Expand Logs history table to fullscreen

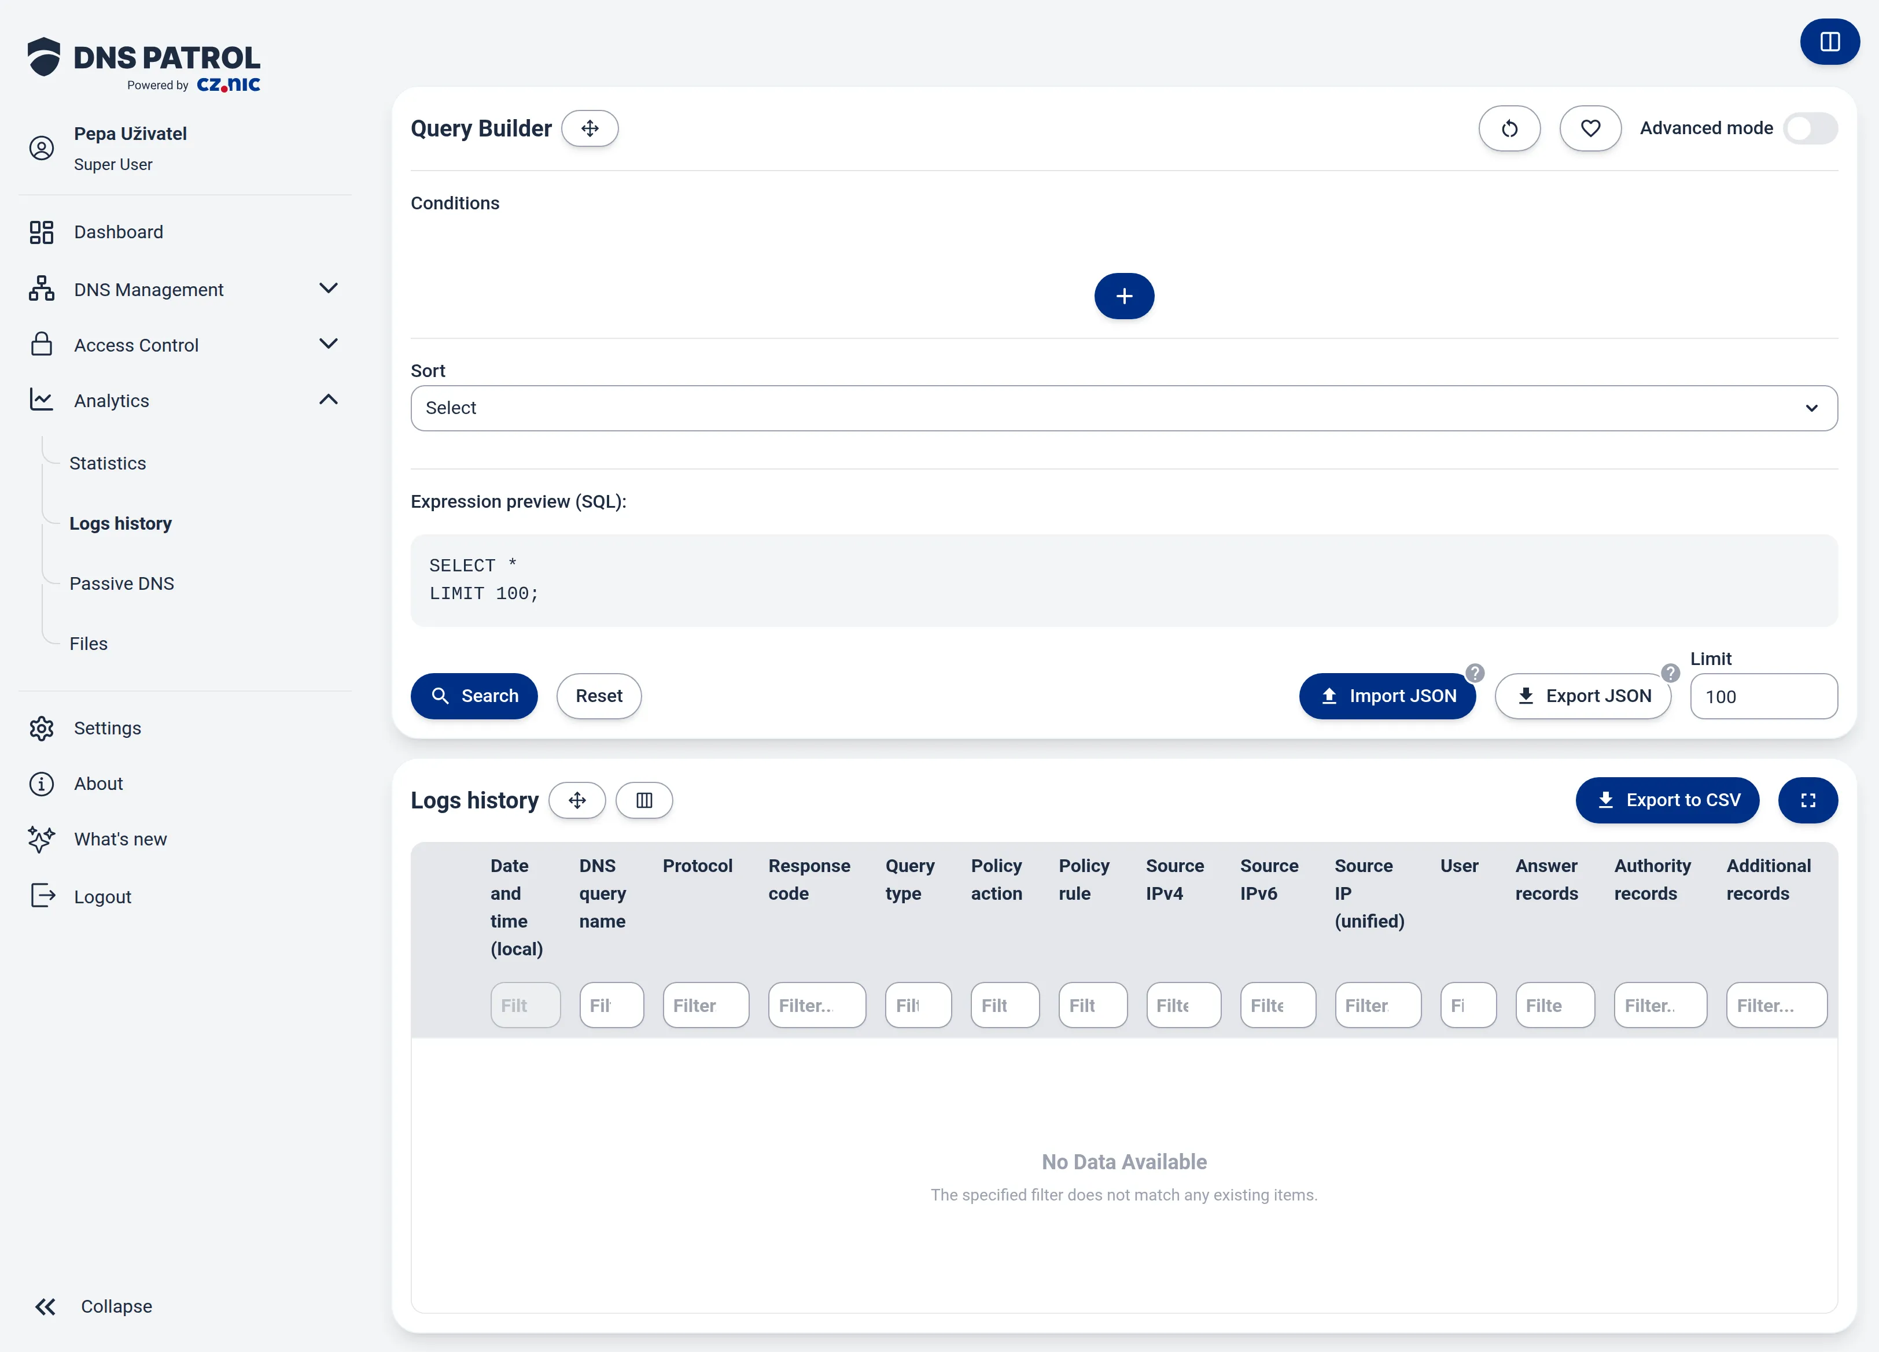point(1808,800)
